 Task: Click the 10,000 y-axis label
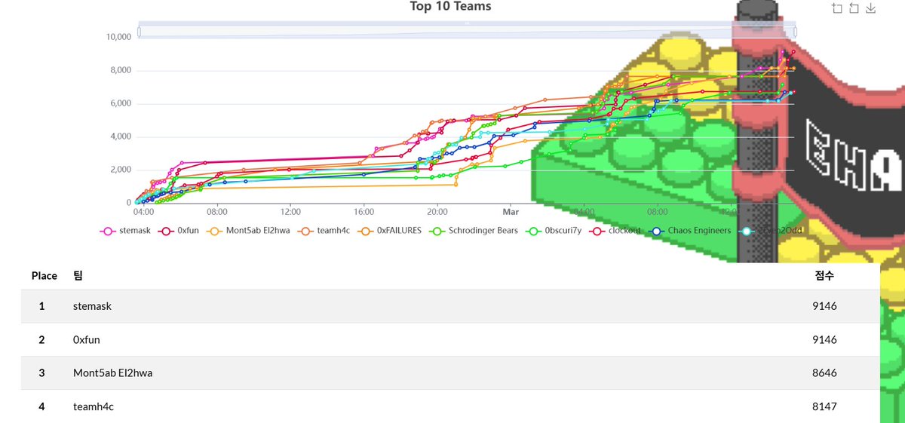click(x=119, y=37)
